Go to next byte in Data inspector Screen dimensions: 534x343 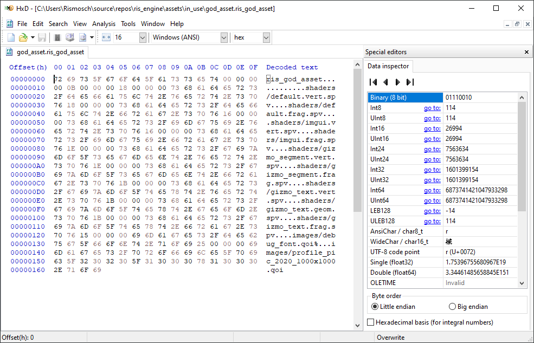click(397, 82)
